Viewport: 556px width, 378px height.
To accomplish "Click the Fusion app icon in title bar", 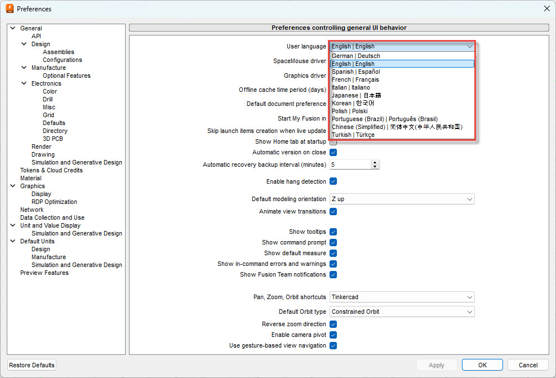I will (x=10, y=8).
